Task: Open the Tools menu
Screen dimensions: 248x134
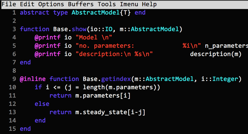Action: (x=106, y=4)
